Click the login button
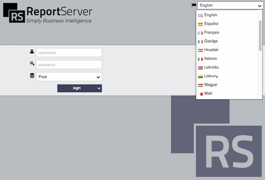The height and width of the screenshot is (180, 265). (x=77, y=88)
